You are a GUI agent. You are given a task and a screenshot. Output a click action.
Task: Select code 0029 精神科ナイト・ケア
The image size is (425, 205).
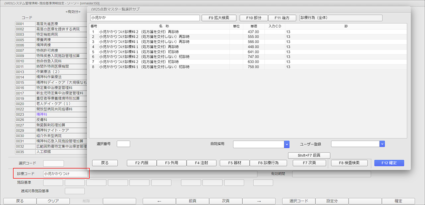pyautogui.click(x=51, y=130)
